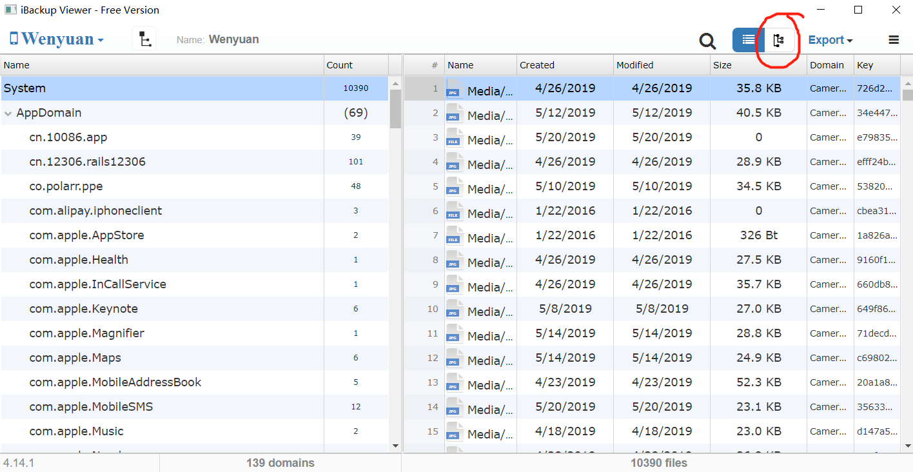Select com.apple.AppStore domain
The image size is (913, 472).
tap(194, 235)
